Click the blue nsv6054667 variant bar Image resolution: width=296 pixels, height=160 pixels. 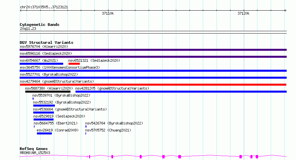pos(41,64)
